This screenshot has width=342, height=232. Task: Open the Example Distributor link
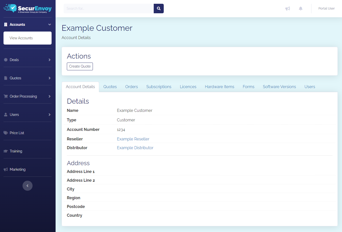(x=135, y=148)
